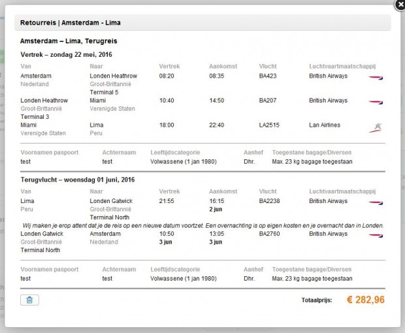Click British Airways logo for flight BA2238
The height and width of the screenshot is (333, 405).
(x=376, y=202)
